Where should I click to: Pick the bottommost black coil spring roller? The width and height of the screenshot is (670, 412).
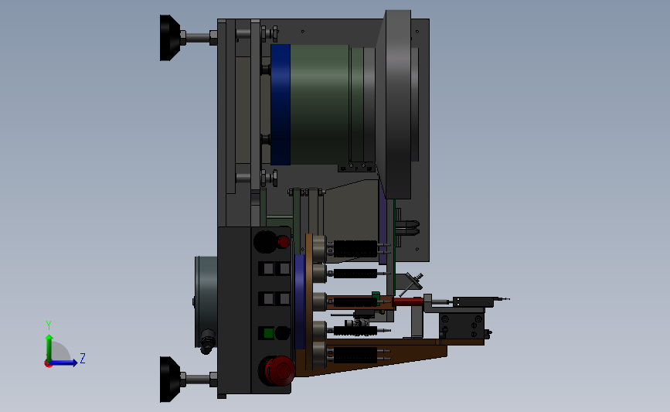355,355
